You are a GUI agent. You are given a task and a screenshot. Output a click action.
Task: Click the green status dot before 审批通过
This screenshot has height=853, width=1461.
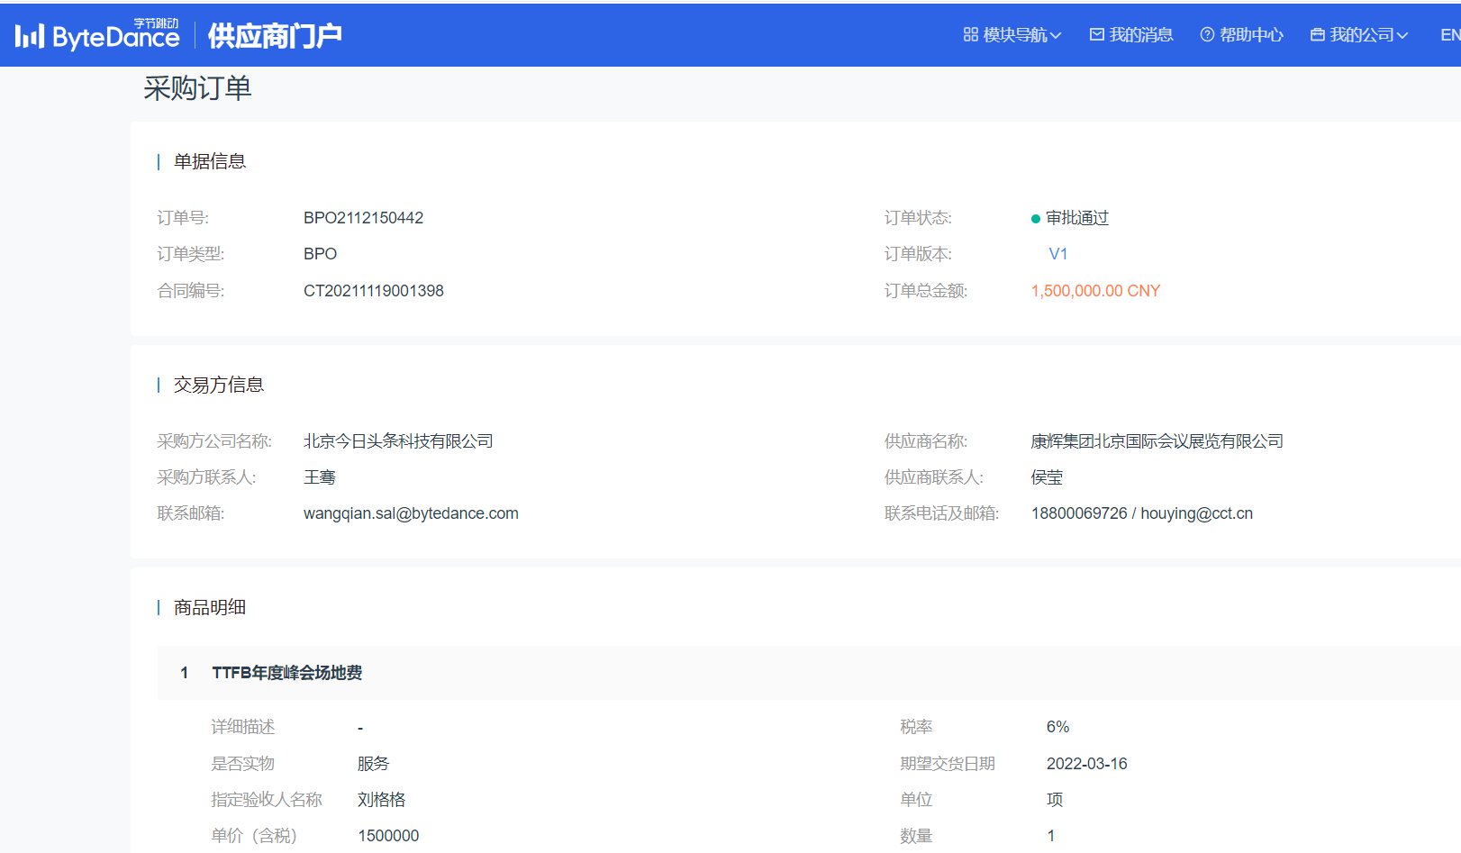[x=1036, y=219]
